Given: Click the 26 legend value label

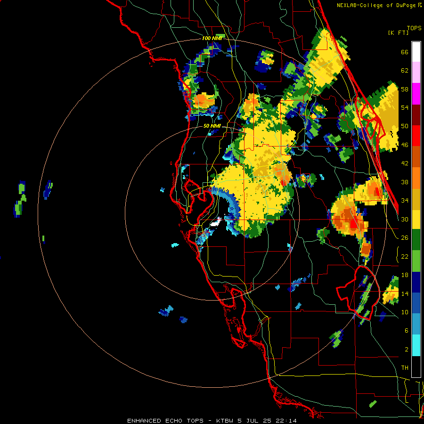Looking at the screenshot, I should pyautogui.click(x=404, y=238).
